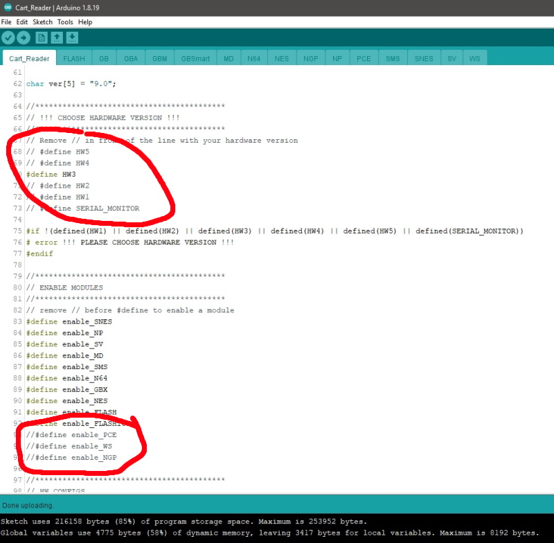Image resolution: width=554 pixels, height=543 pixels.
Task: Switch to the NES tab
Action: pyautogui.click(x=282, y=58)
